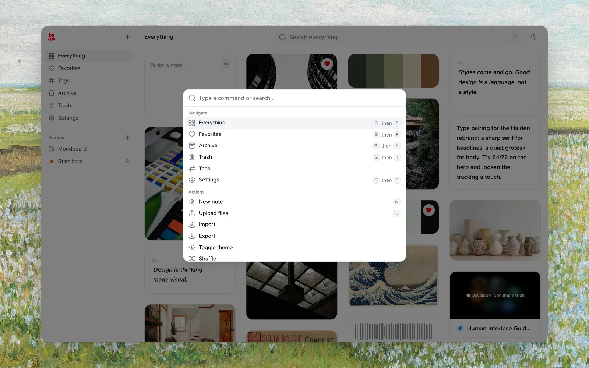Click the dark green color palette card
The image size is (589, 368).
[x=393, y=71]
